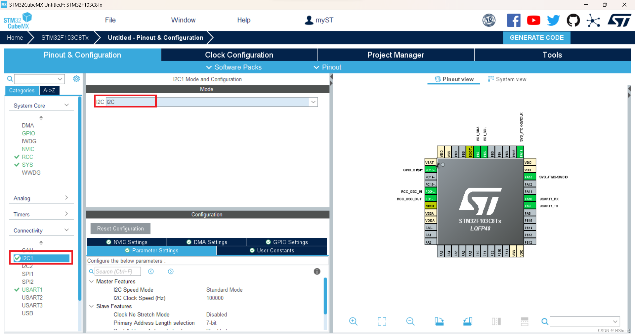This screenshot has height=336, width=635.
Task: Open the category settings gear
Action: click(76, 79)
